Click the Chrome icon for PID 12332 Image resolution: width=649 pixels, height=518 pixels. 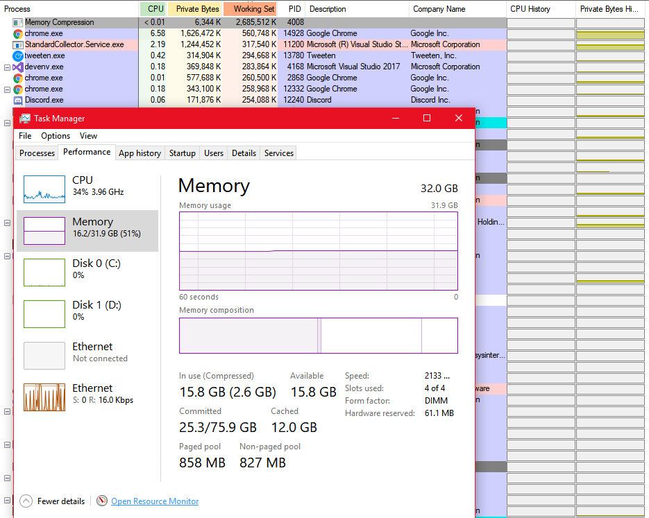18,89
